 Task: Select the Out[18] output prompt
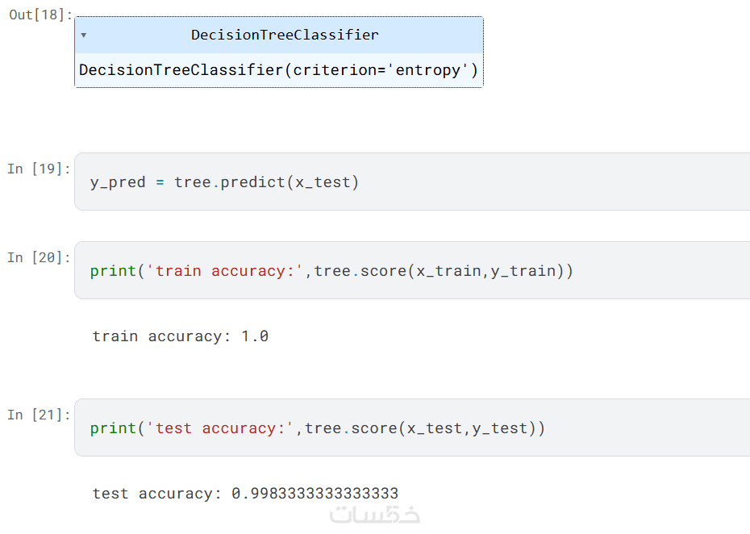[x=40, y=15]
